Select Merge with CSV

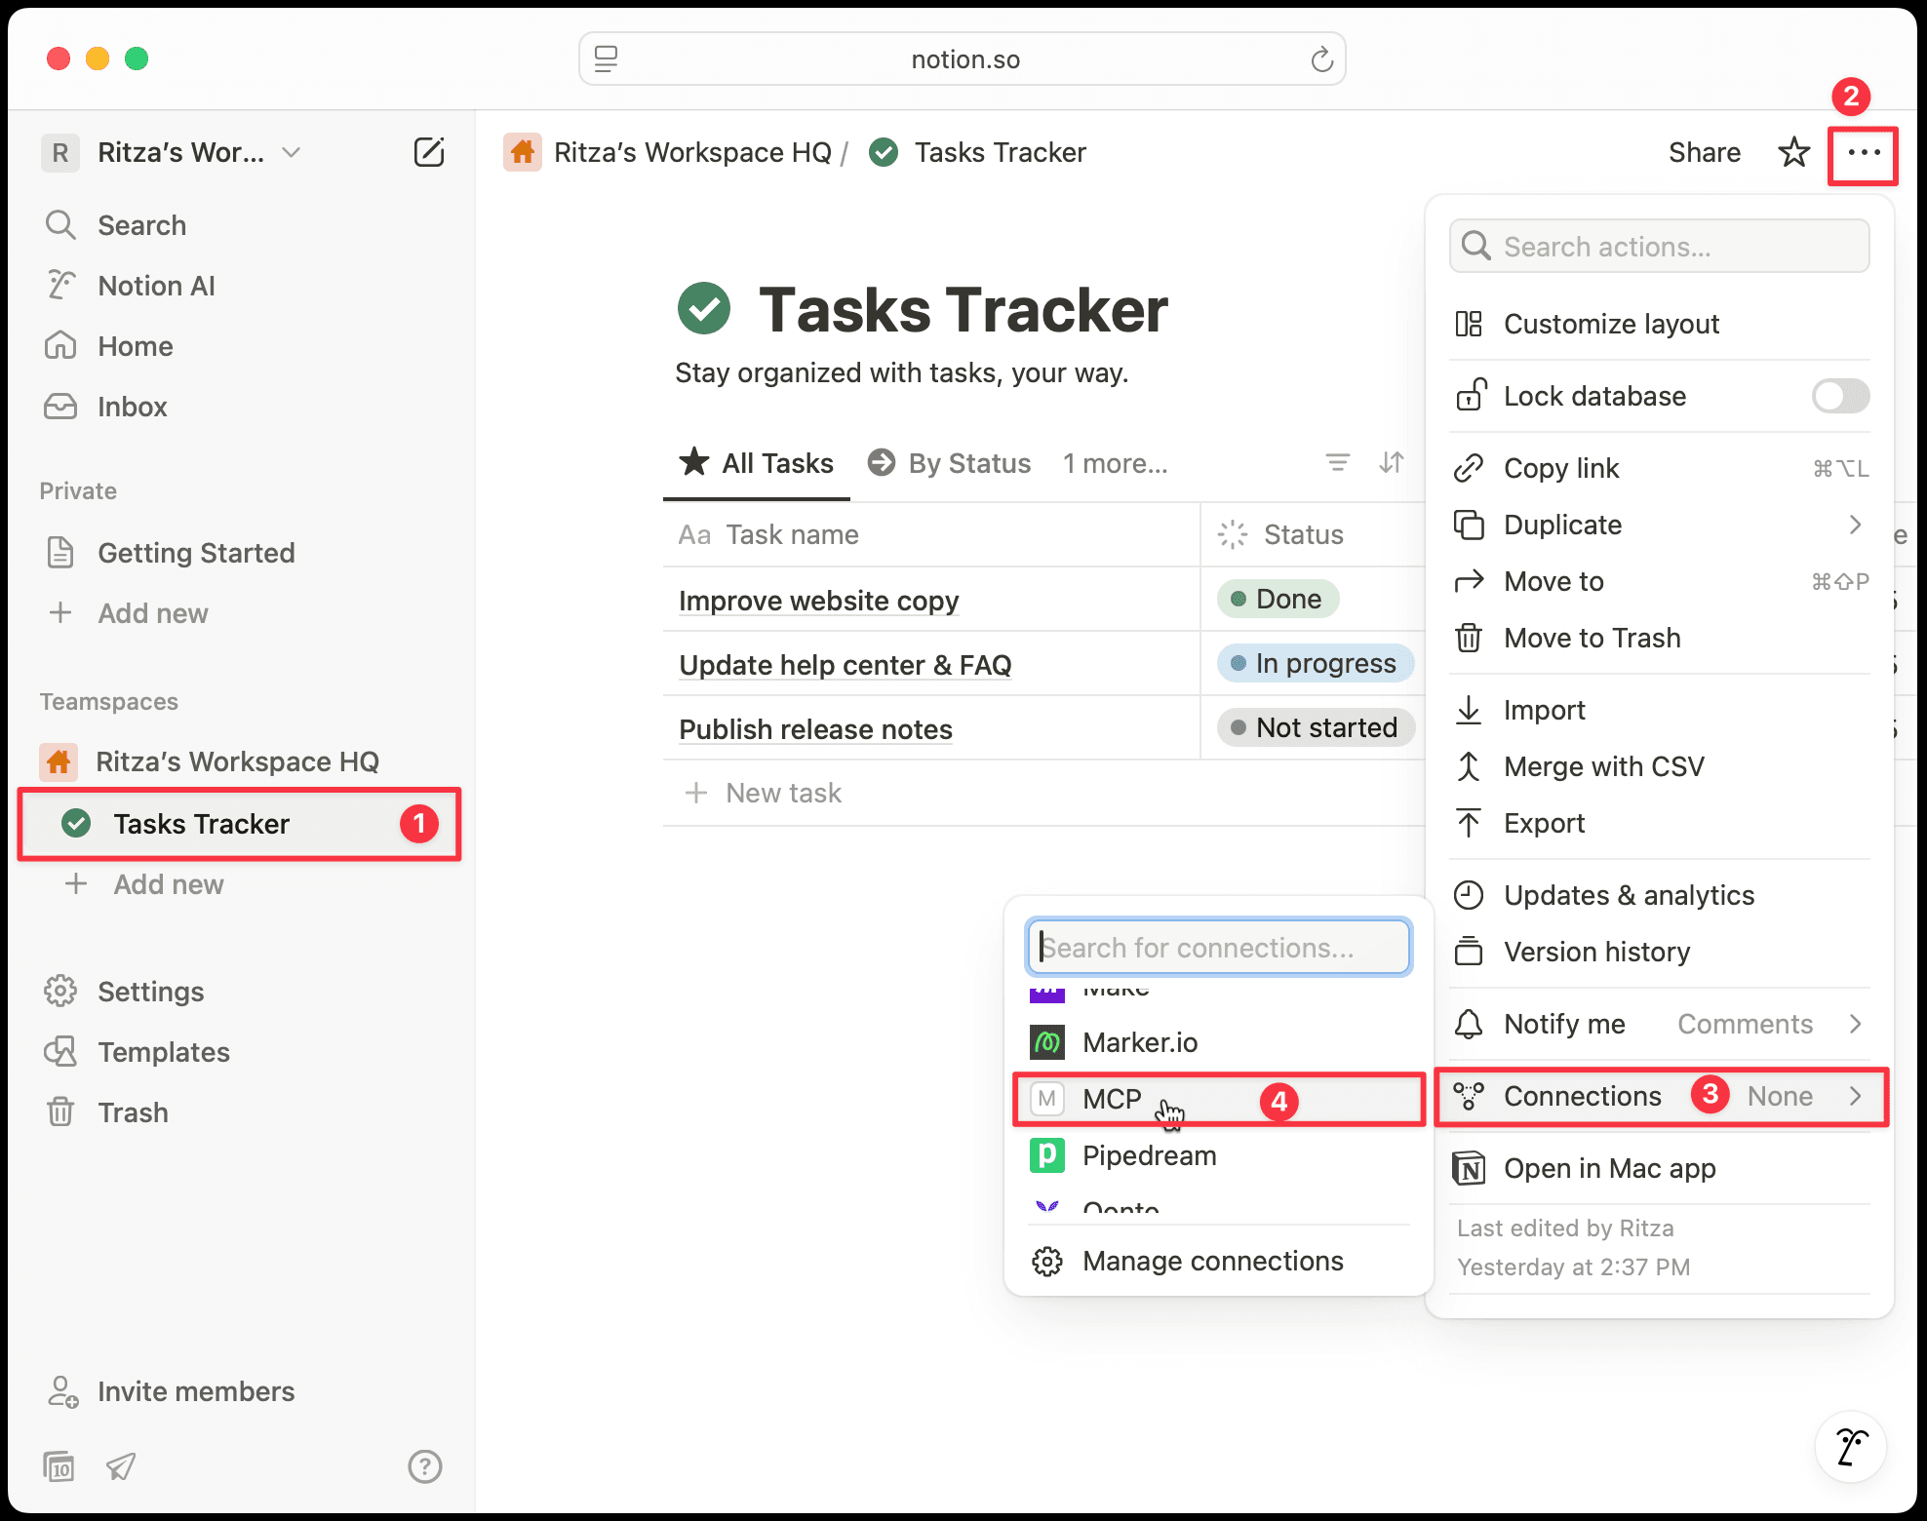point(1659,766)
